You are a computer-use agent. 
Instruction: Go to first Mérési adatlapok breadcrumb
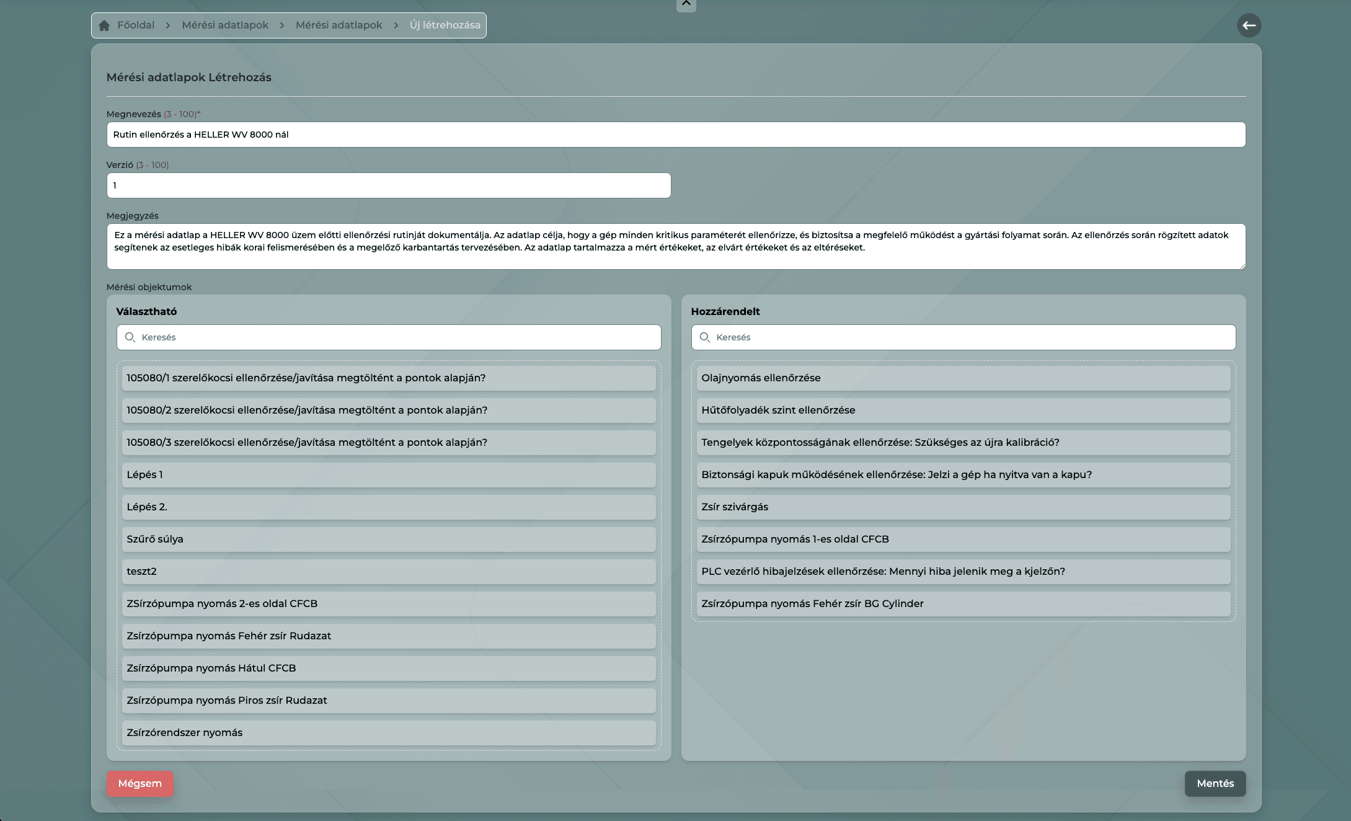tap(225, 25)
